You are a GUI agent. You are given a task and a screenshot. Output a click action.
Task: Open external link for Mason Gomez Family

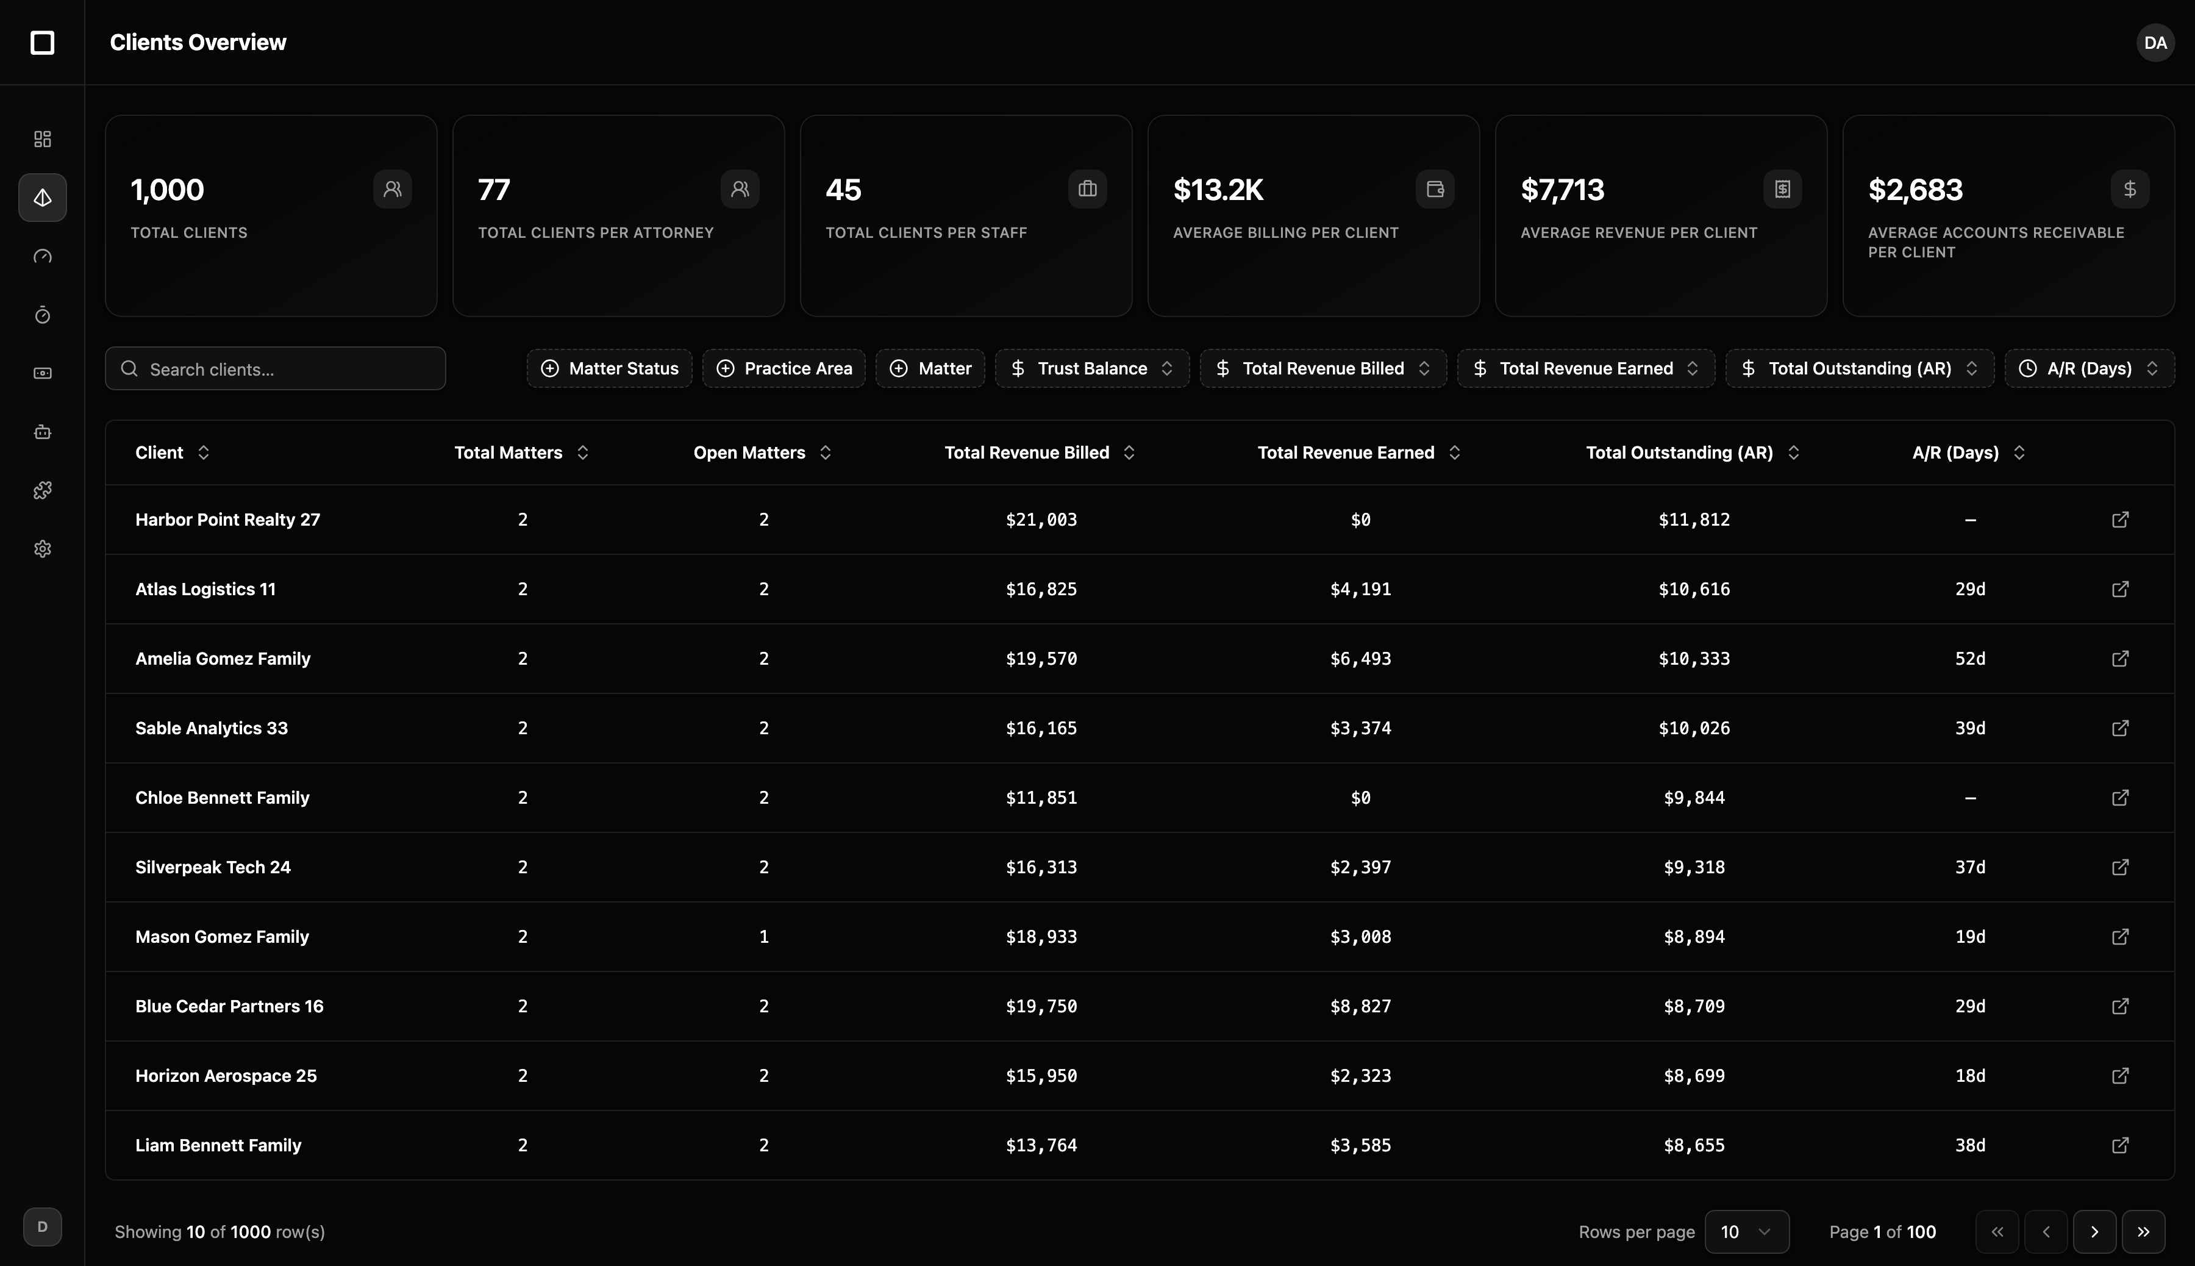click(2119, 937)
